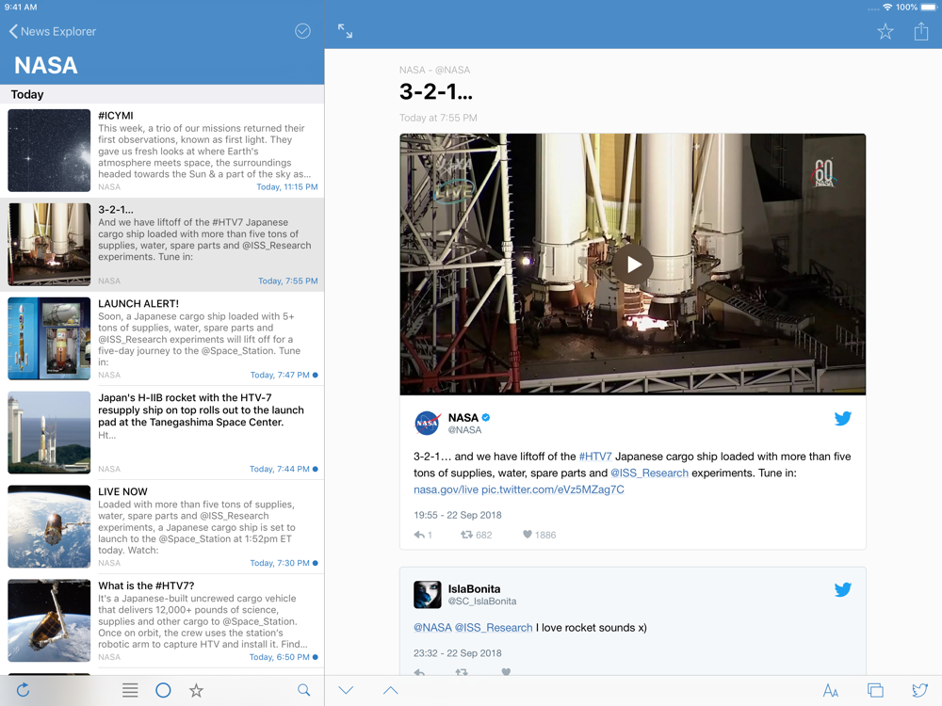Click the #HTV7 hashtag in tweet
The height and width of the screenshot is (706, 942).
[x=594, y=457]
